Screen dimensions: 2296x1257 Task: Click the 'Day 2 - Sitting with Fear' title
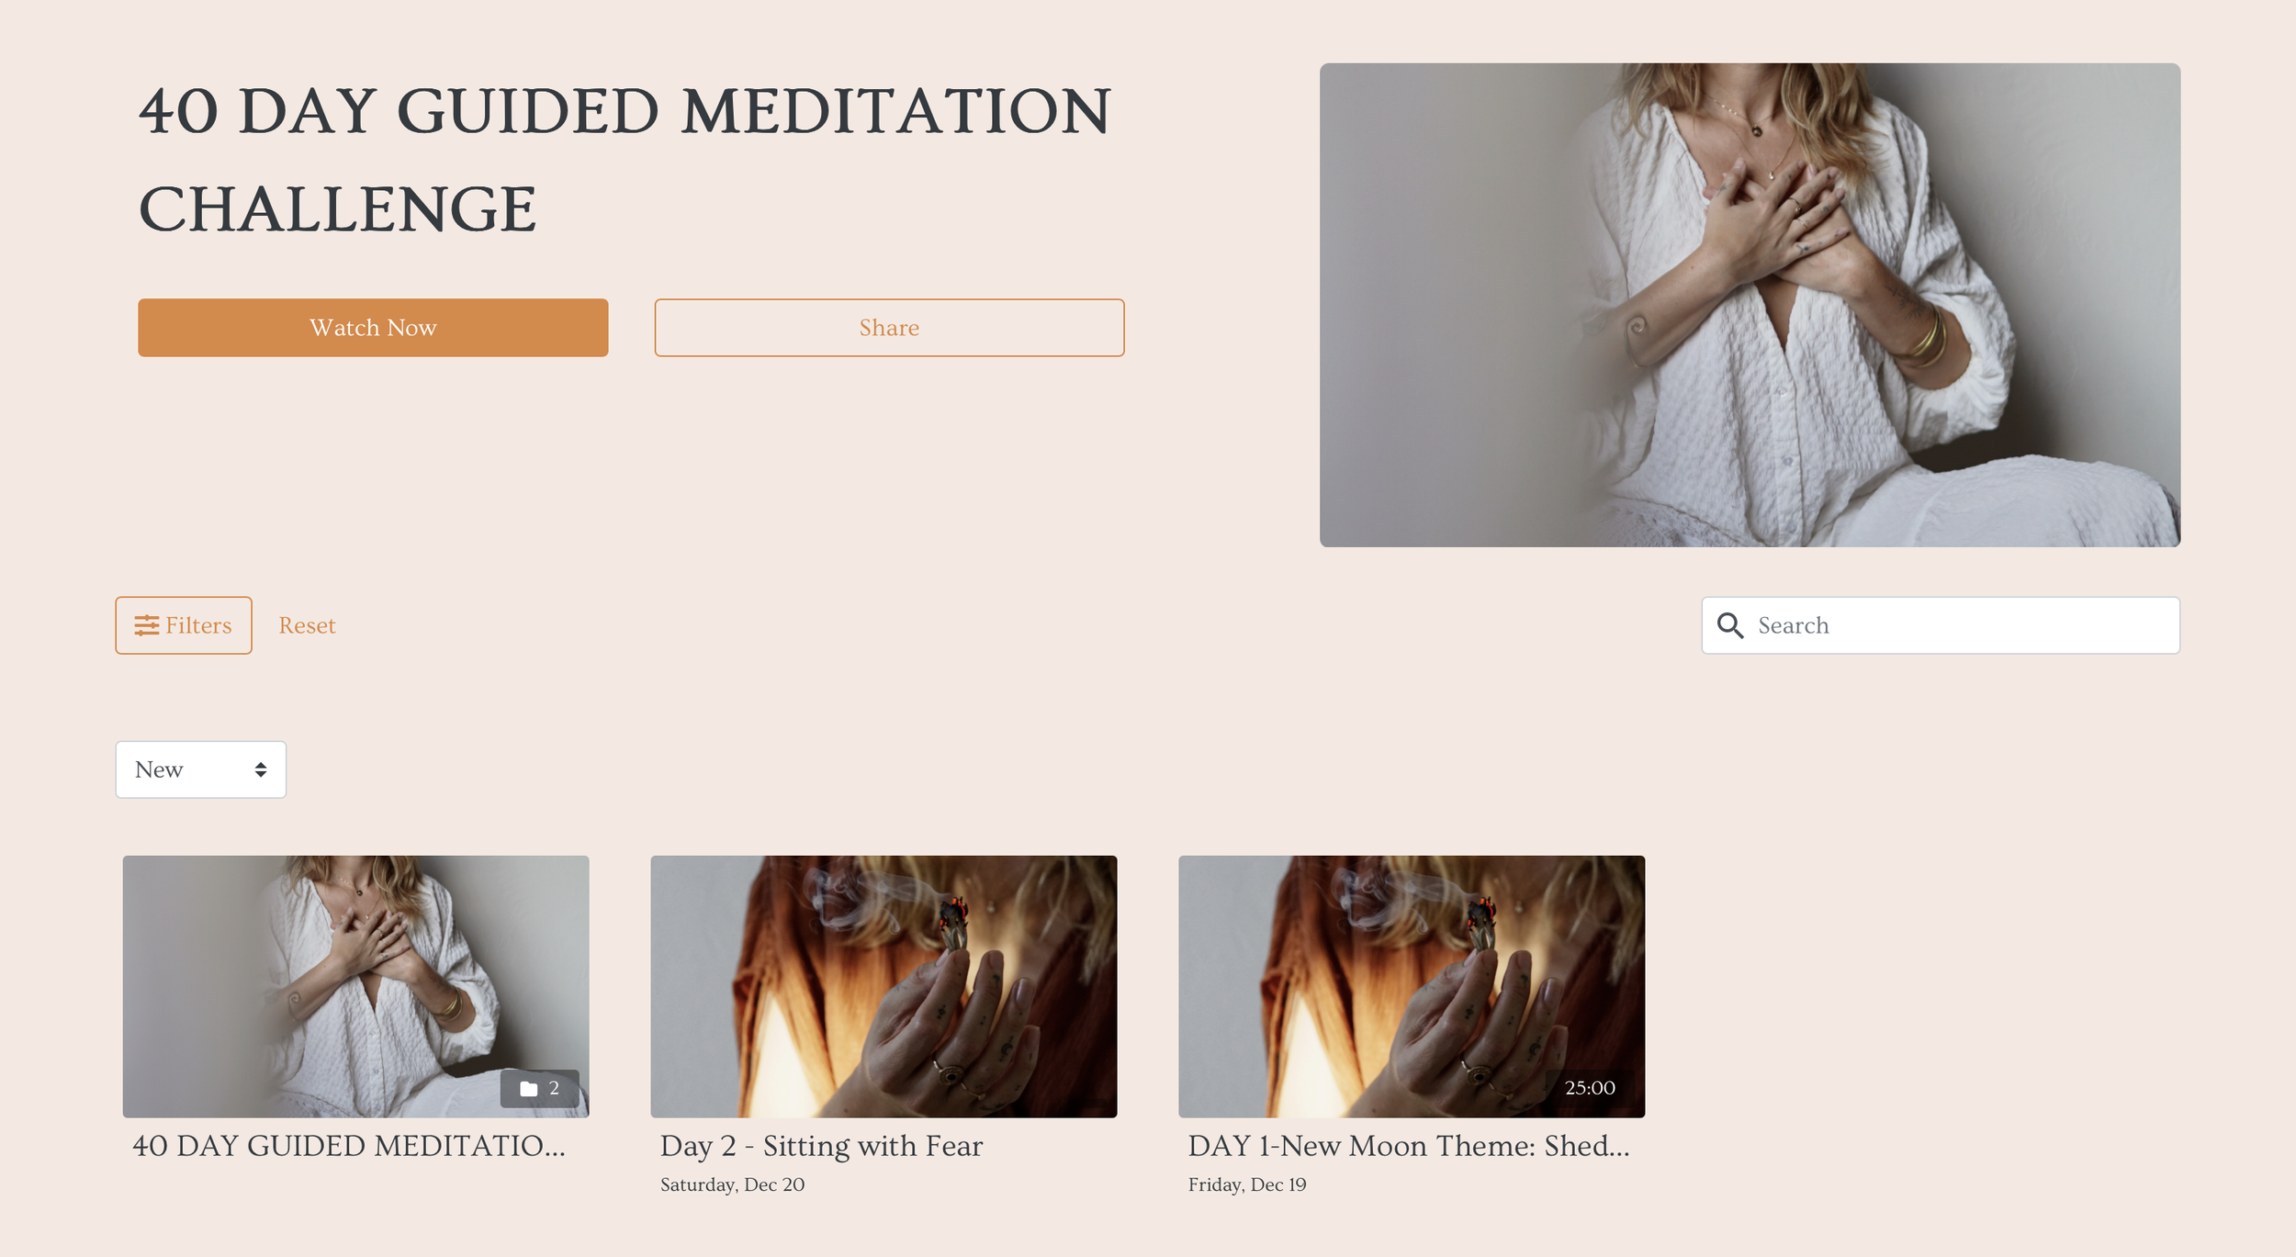click(x=821, y=1146)
